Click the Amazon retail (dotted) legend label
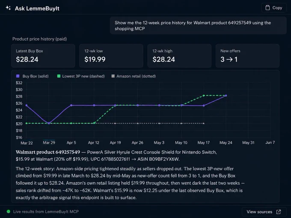The image size is (291, 218). [136, 76]
